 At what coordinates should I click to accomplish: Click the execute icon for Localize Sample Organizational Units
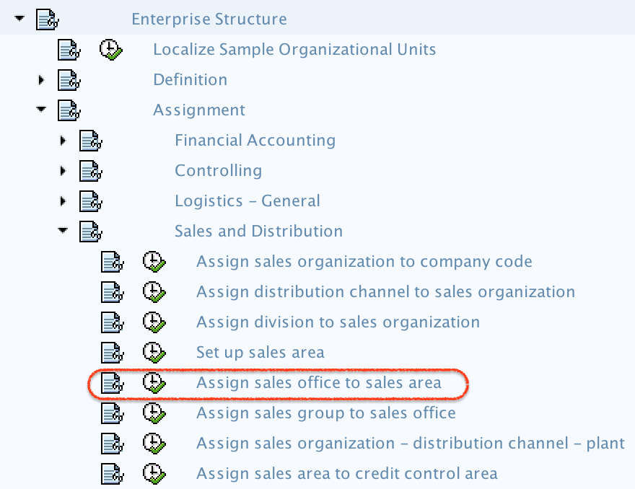click(110, 49)
